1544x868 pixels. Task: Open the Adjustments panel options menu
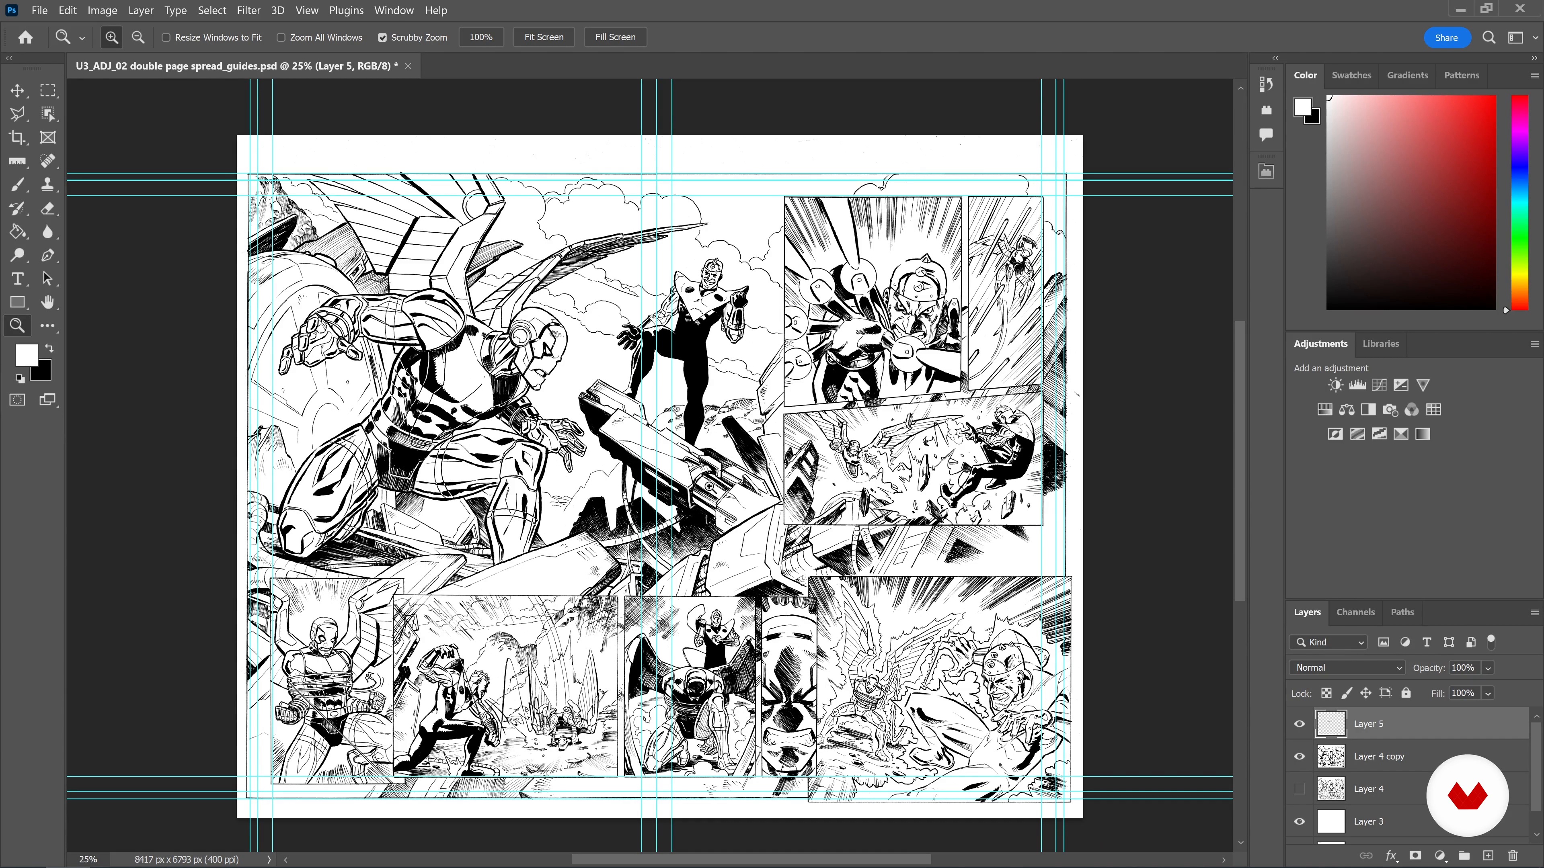tap(1534, 344)
